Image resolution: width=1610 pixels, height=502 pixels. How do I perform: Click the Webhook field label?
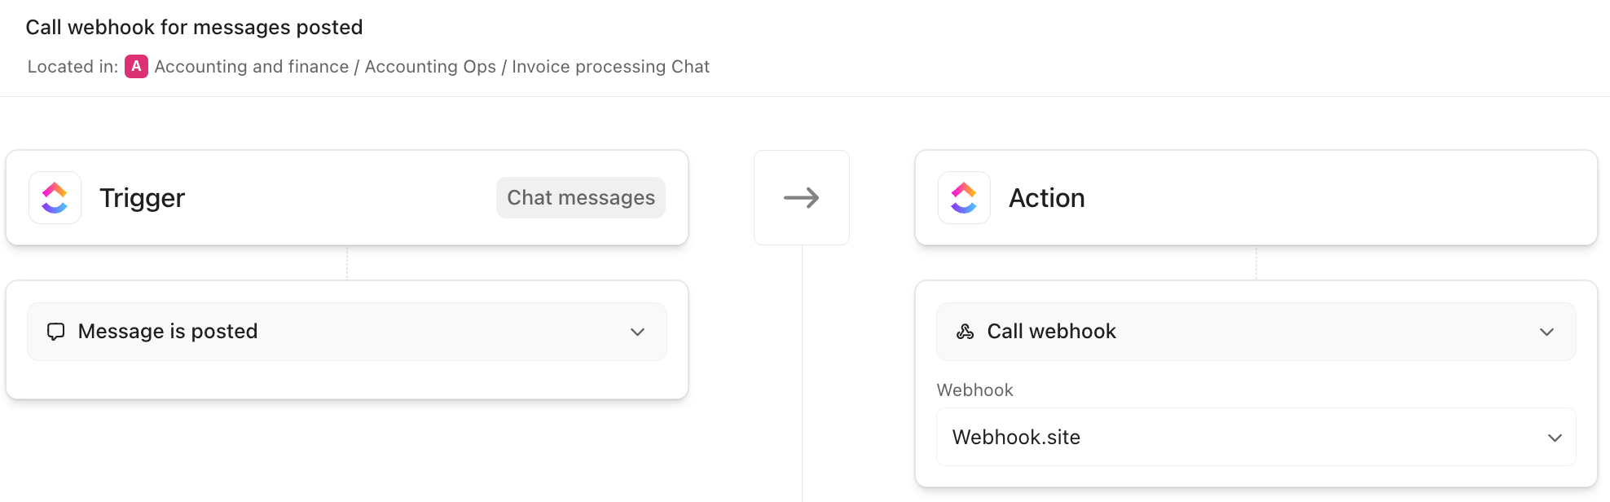974,390
